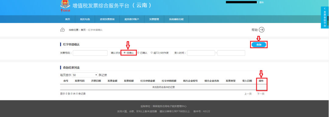Sort by the 销方企业名称 column header
Viewport: 329px width, 117px height.
click(x=212, y=81)
